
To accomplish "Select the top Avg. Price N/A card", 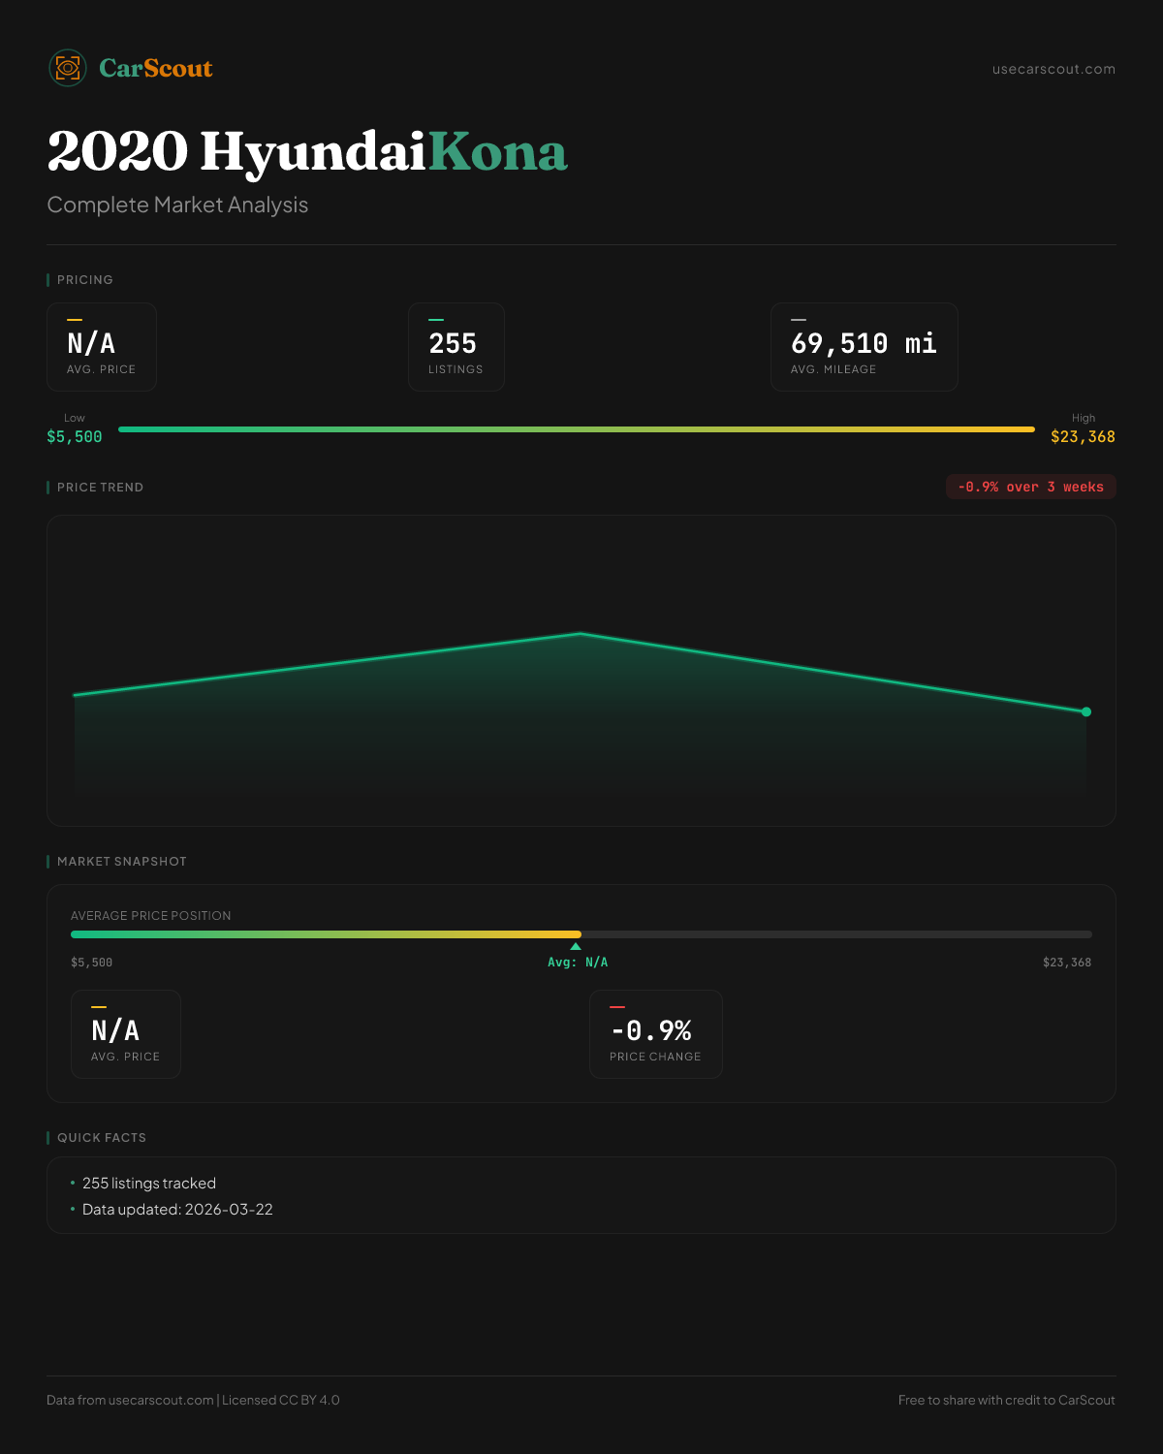I will pos(102,347).
